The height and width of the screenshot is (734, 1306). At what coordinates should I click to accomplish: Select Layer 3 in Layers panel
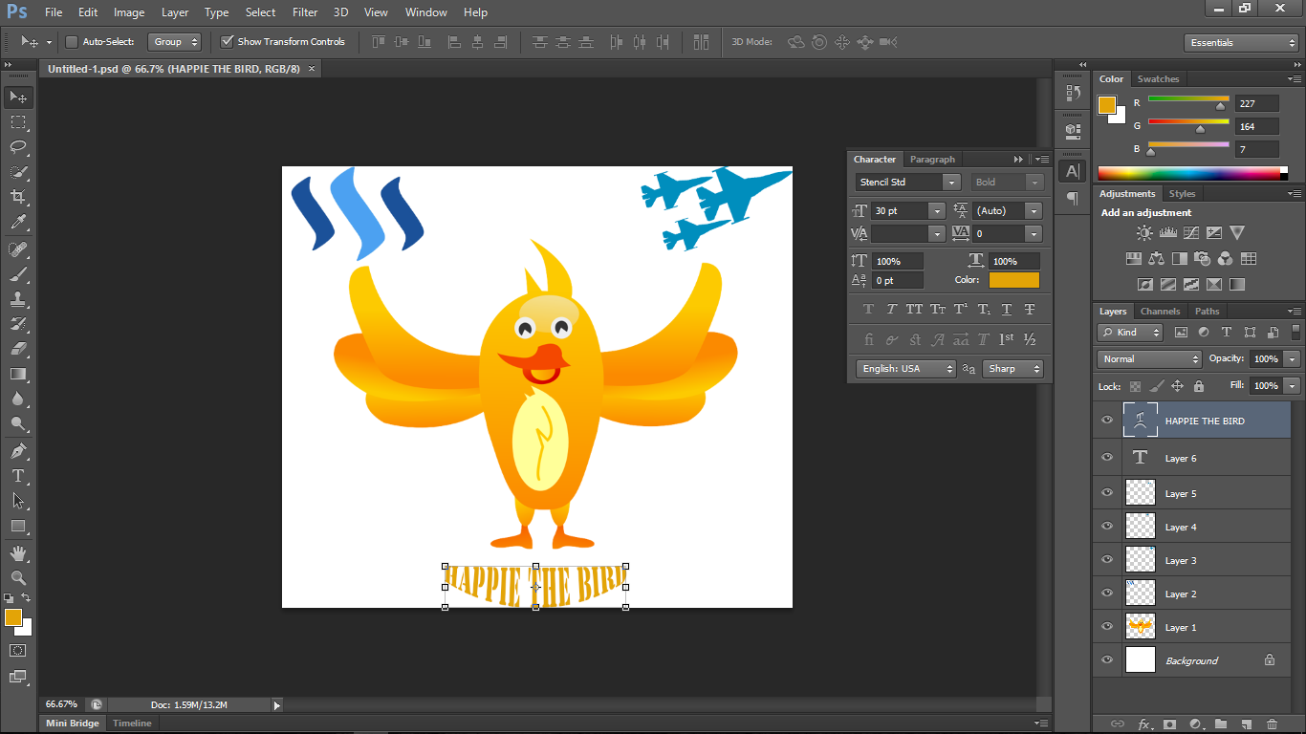[x=1181, y=561]
